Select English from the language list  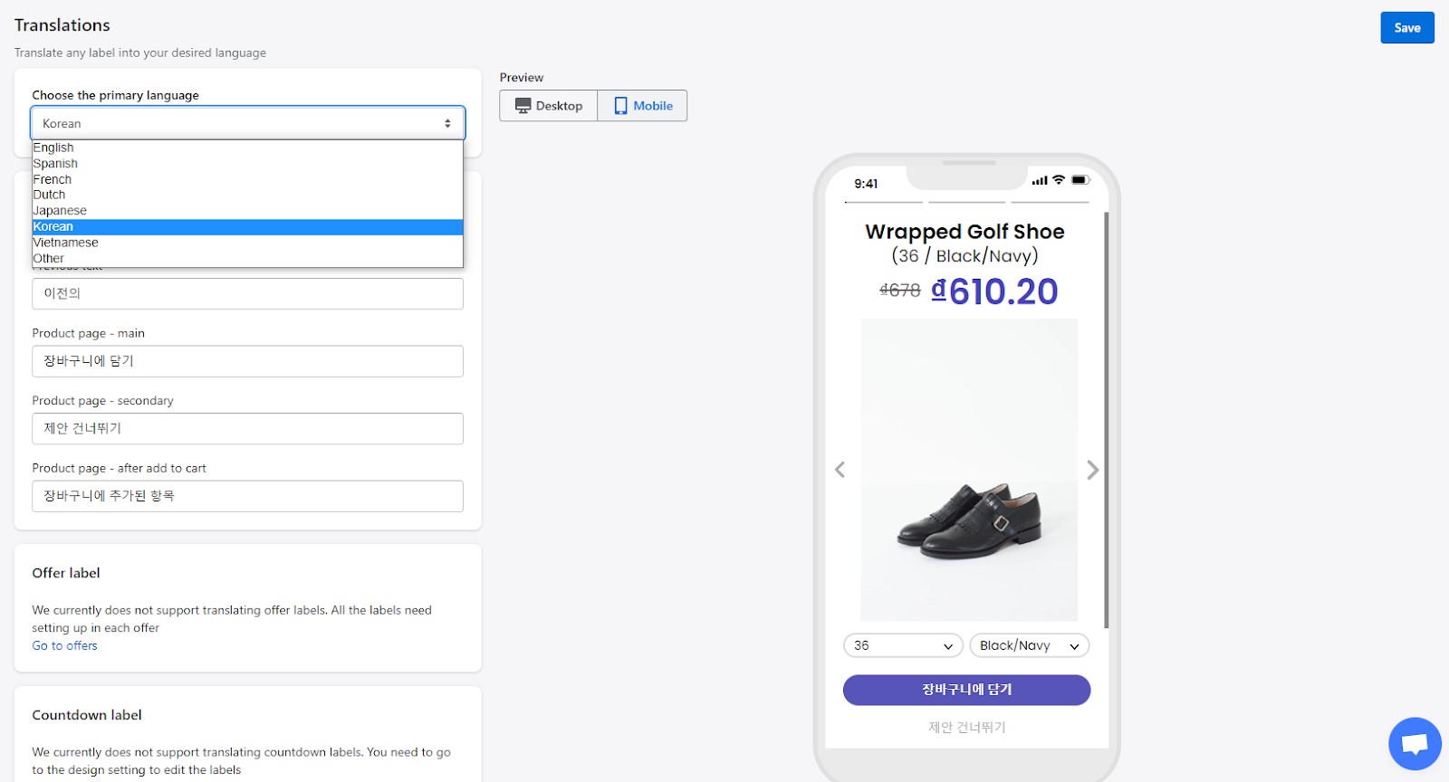(x=54, y=148)
